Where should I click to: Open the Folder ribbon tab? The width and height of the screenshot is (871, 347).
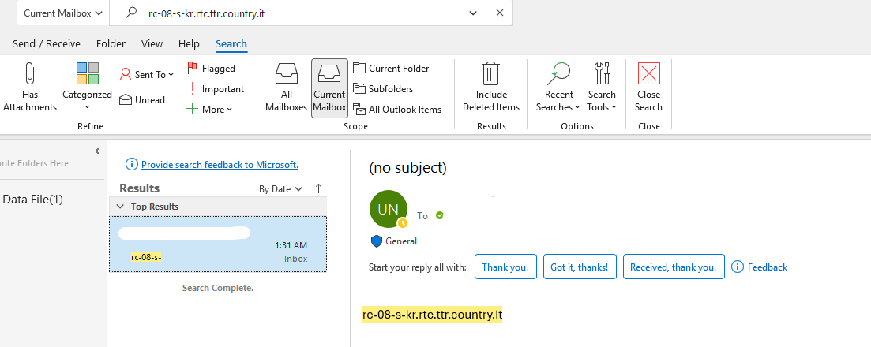tap(111, 44)
